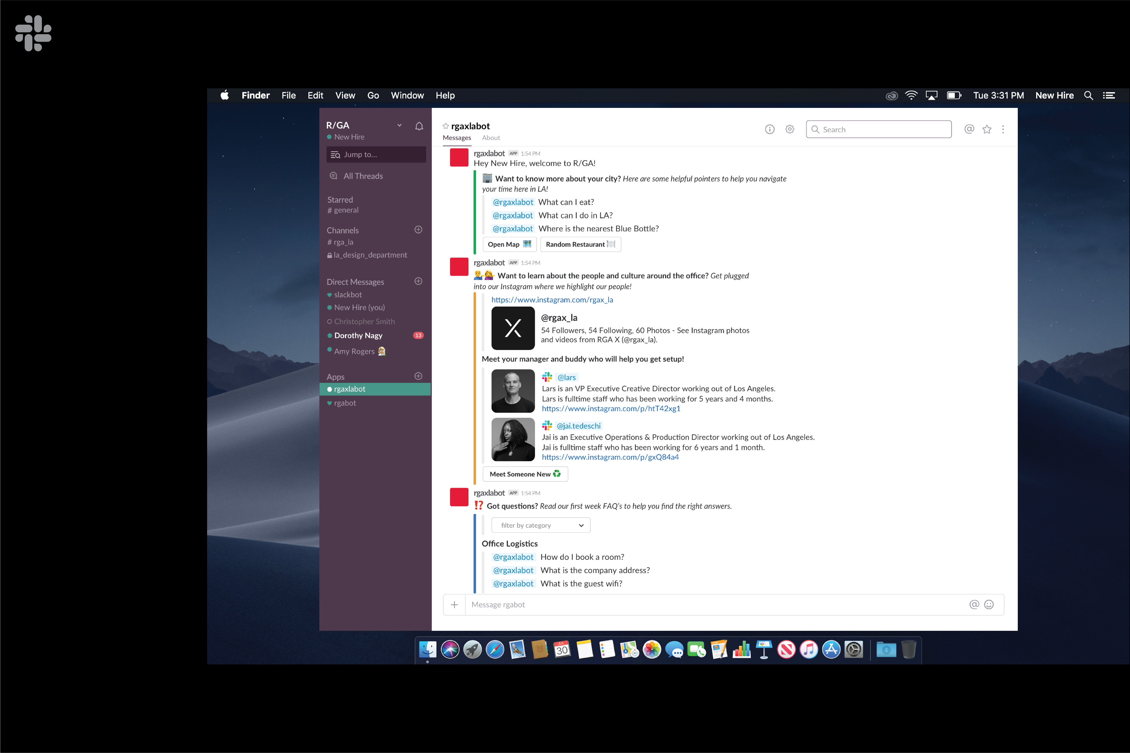1130x753 pixels.
Task: Open System Preferences in the Dock
Action: click(854, 650)
